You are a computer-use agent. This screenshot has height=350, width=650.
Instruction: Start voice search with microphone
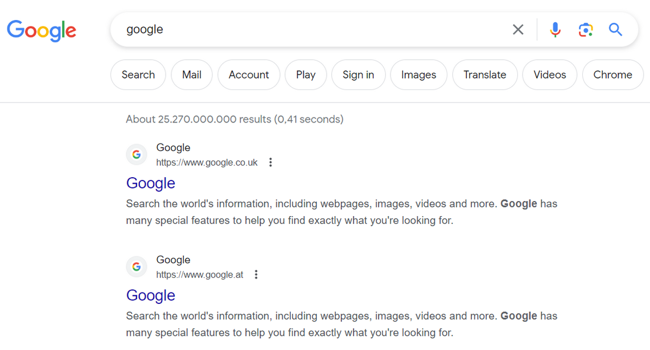pyautogui.click(x=555, y=29)
